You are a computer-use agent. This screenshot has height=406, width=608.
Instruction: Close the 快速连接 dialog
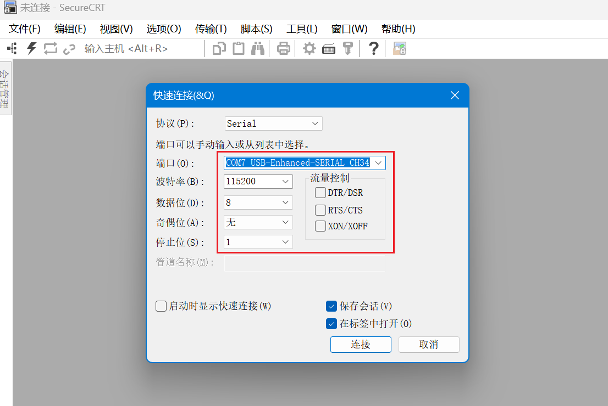click(455, 95)
